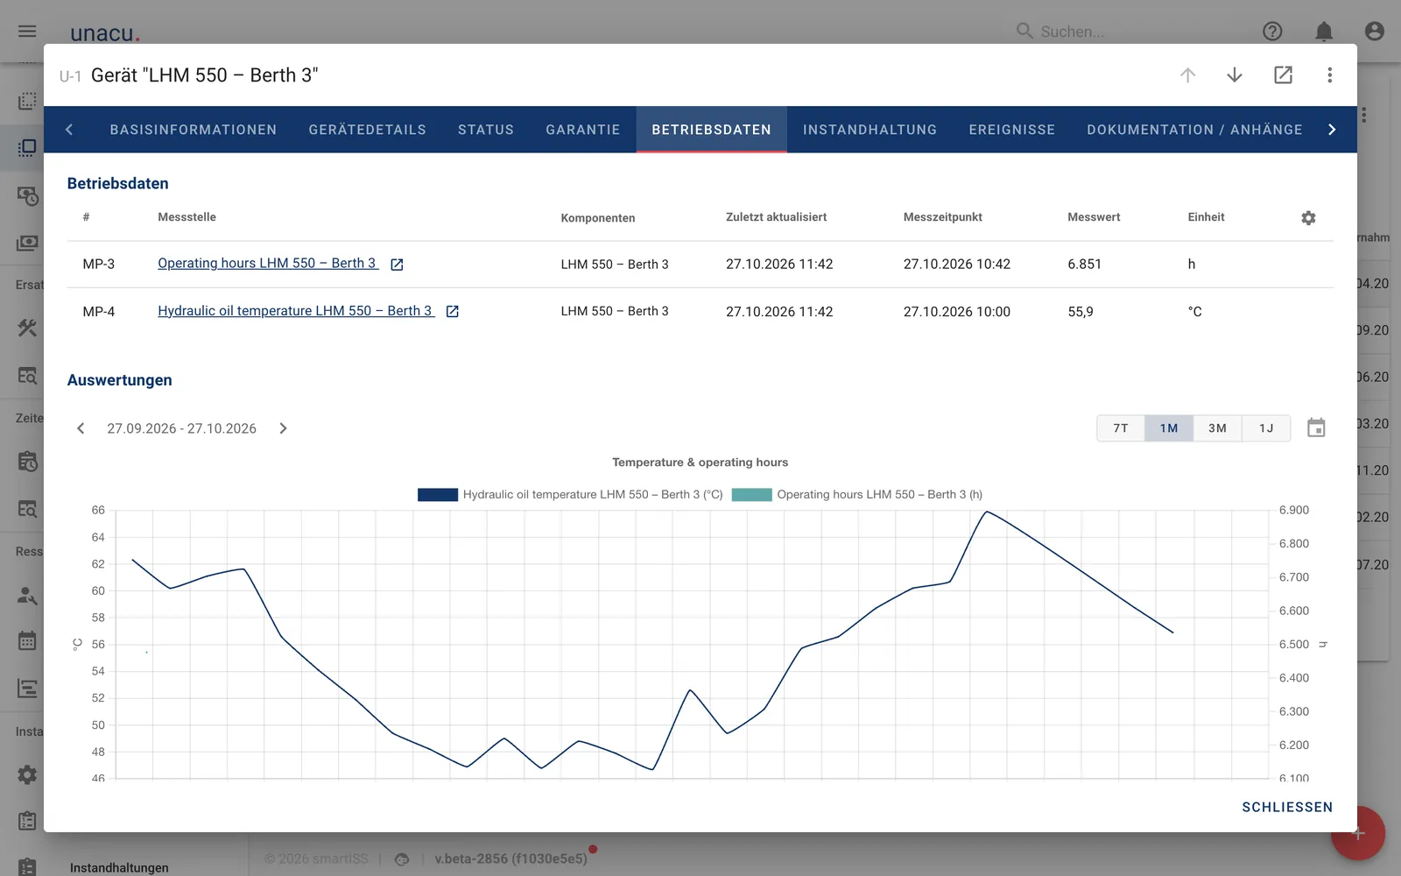Go to next date range

pyautogui.click(x=283, y=428)
